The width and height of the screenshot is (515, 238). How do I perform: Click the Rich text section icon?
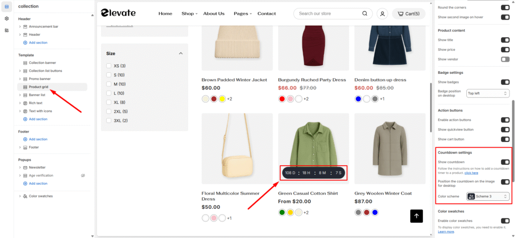[x=25, y=103]
